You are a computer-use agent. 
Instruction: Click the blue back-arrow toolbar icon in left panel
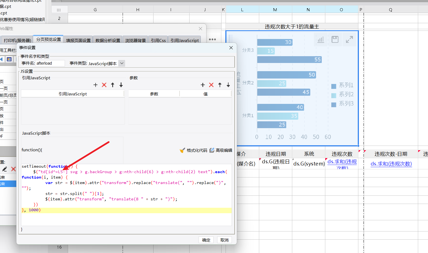click(x=1, y=59)
